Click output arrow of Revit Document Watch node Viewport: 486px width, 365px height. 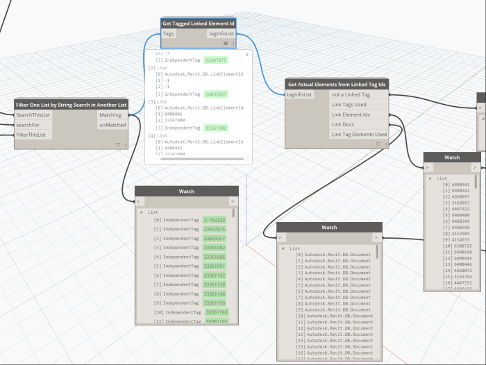(x=376, y=237)
